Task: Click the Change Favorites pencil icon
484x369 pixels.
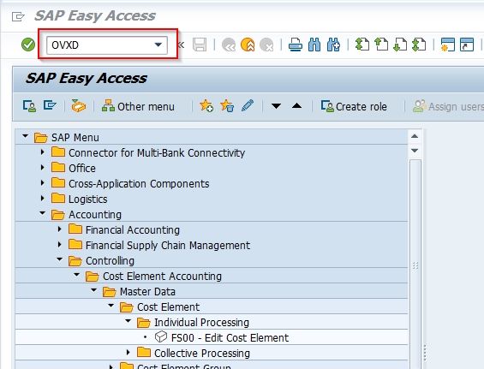Action: coord(248,105)
